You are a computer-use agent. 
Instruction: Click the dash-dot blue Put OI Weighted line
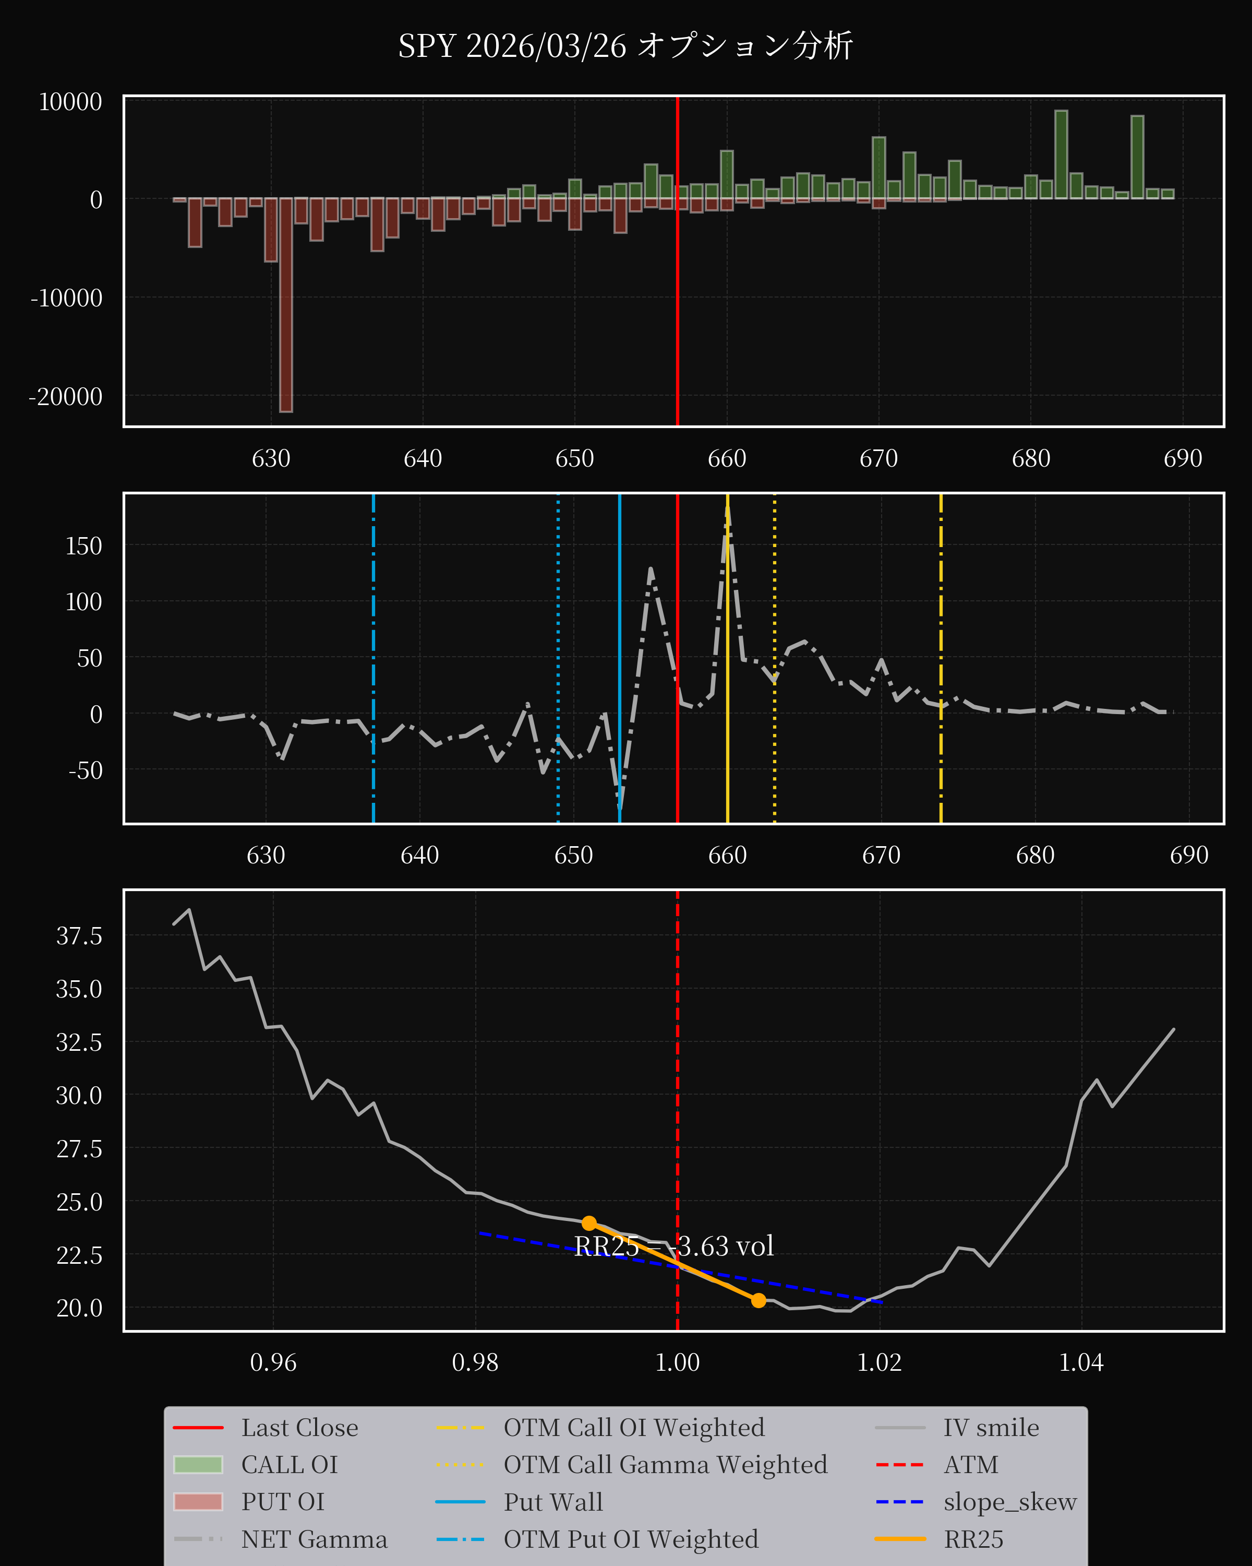[x=373, y=658]
